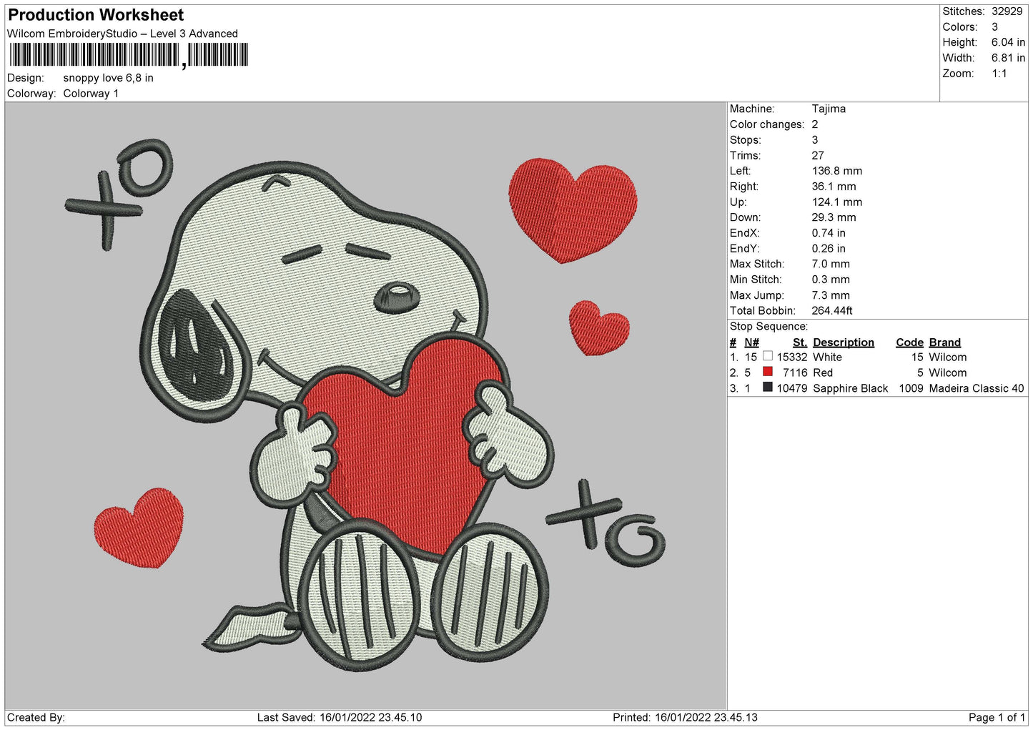Select the large red heart Snoopy holds

[x=404, y=443]
